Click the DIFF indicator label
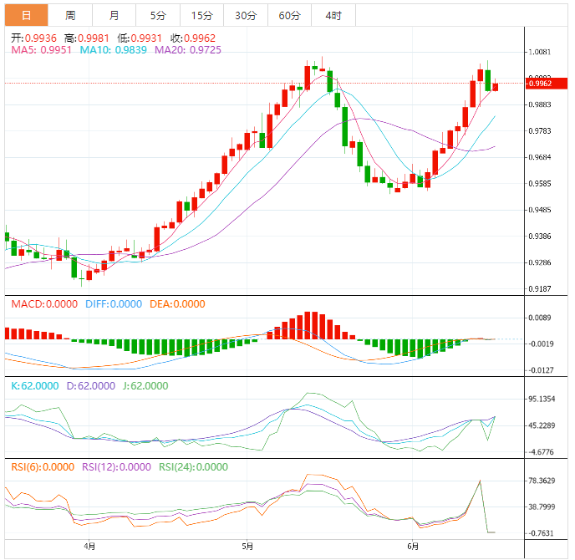The height and width of the screenshot is (560, 575). pyautogui.click(x=112, y=304)
